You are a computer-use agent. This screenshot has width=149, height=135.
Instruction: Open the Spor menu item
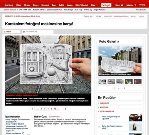pyautogui.click(x=54, y=5)
